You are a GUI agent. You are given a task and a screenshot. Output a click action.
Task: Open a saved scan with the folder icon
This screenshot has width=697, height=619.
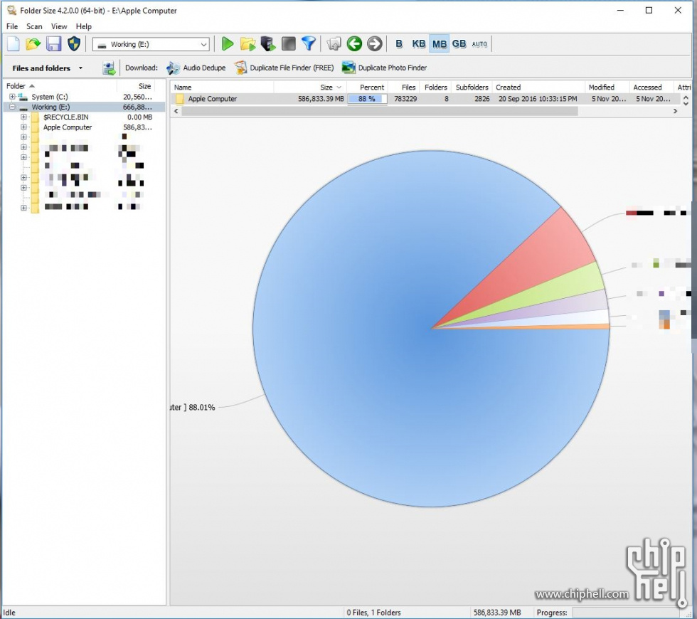coord(33,44)
